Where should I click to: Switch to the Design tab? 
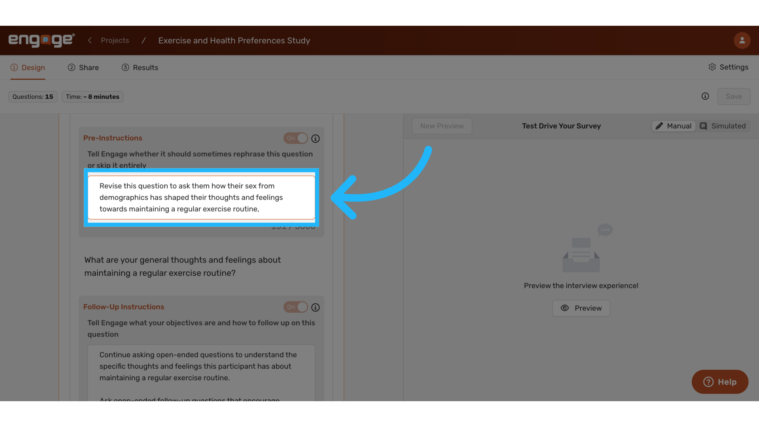click(x=28, y=68)
